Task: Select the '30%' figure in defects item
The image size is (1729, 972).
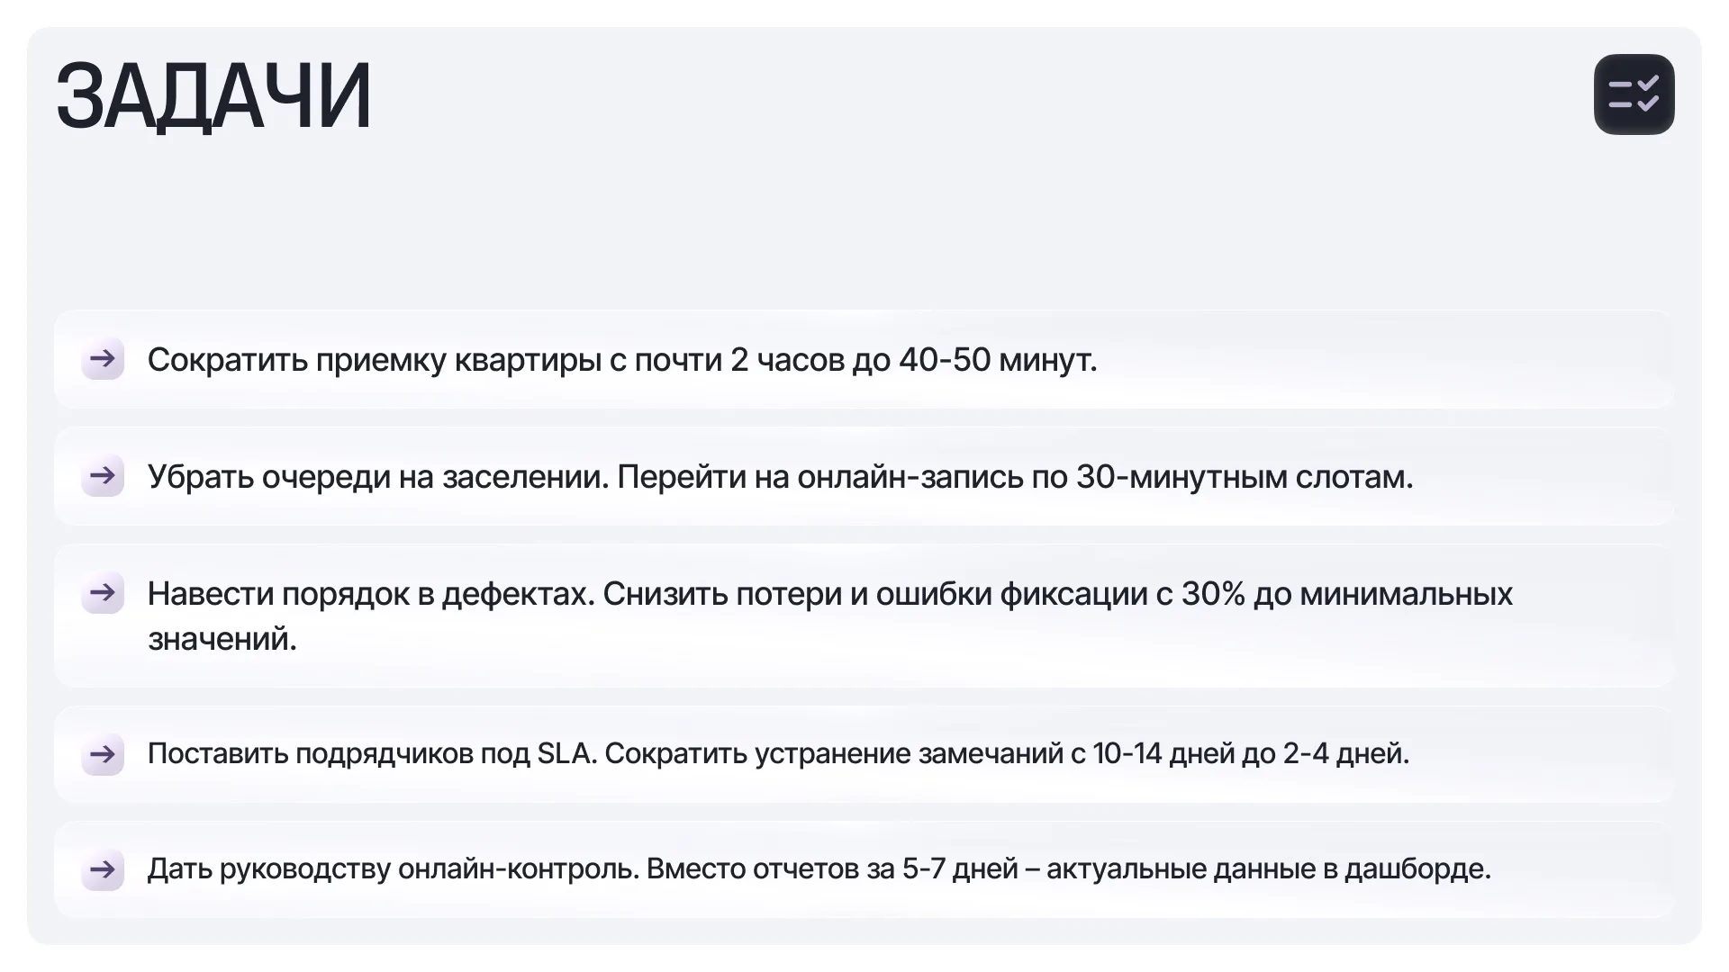Action: pos(1213,594)
